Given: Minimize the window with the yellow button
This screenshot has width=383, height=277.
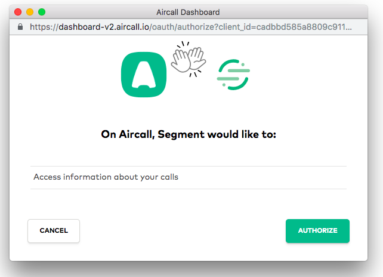Looking at the screenshot, I should pyautogui.click(x=30, y=12).
